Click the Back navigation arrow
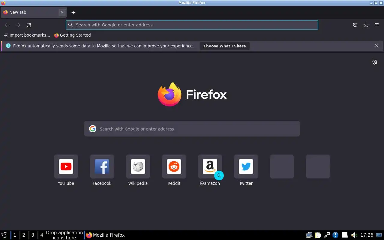The width and height of the screenshot is (384, 240). pos(7,25)
